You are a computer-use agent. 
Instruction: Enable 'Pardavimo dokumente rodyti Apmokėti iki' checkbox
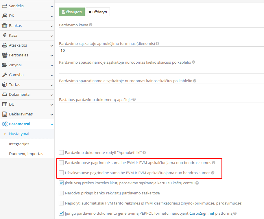pyautogui.click(x=61, y=152)
